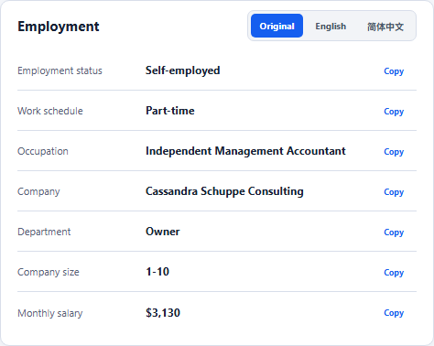Copy the Company size value

pos(394,273)
